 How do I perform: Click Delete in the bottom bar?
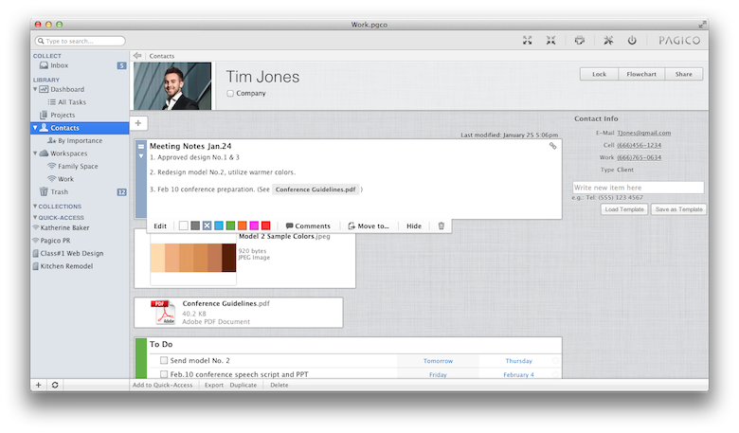279,385
